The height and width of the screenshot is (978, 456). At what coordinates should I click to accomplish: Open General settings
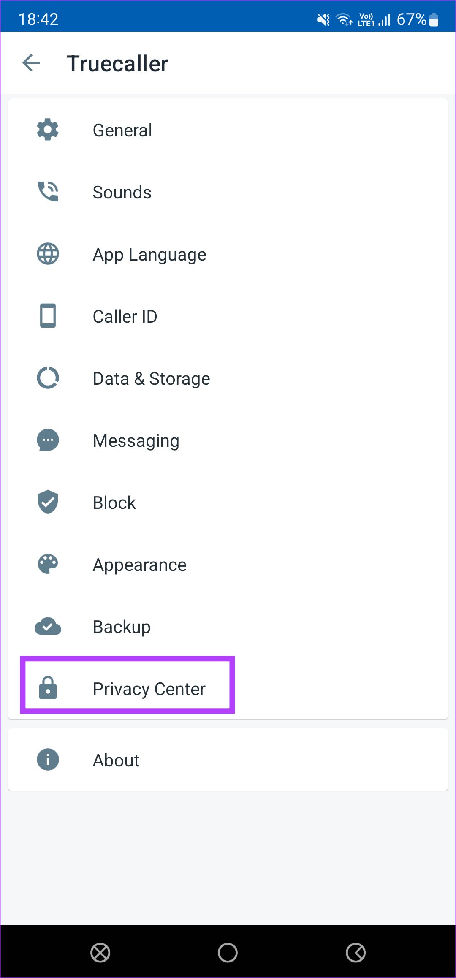pos(122,130)
